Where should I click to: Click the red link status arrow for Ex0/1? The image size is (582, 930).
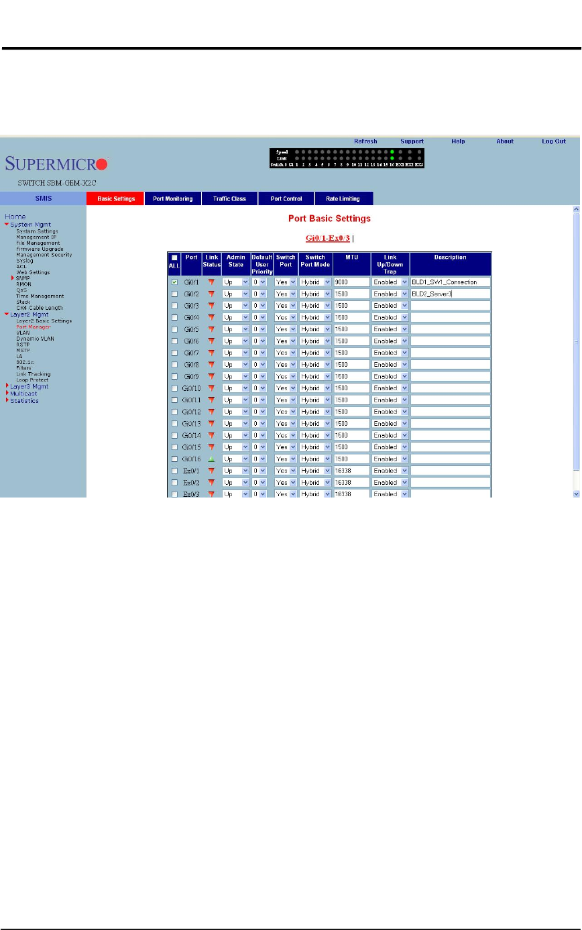pyautogui.click(x=212, y=471)
